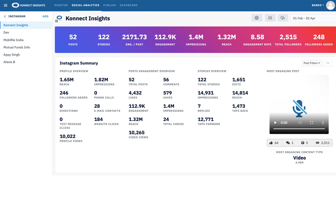Open the video in fullscreen
336x224 pixels.
312,123
